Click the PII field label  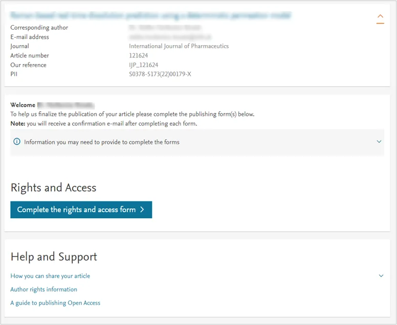(14, 74)
